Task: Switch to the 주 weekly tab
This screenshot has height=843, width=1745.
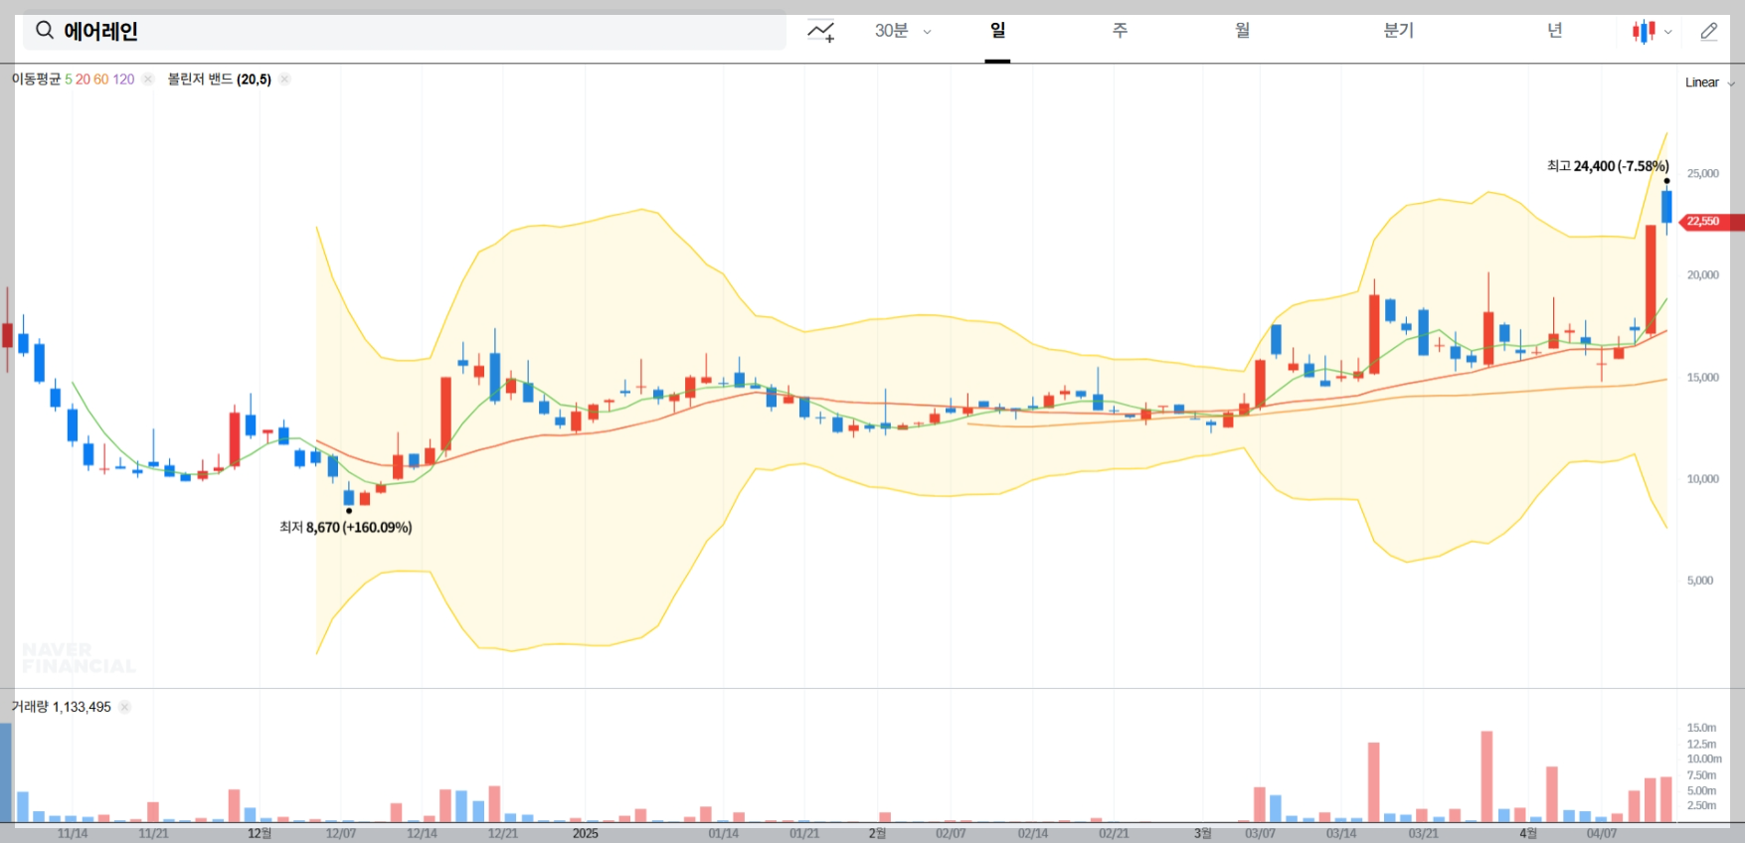Action: [x=1120, y=31]
